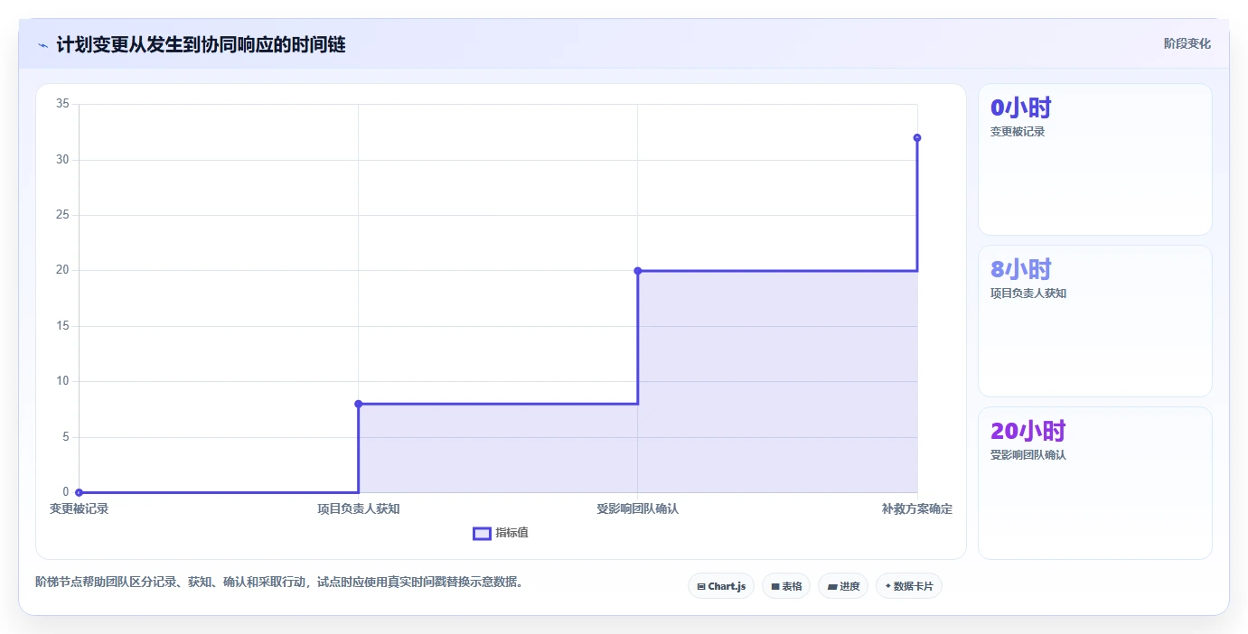The width and height of the screenshot is (1248, 634).
Task: Click the 8小时 card value
Action: tap(1021, 269)
